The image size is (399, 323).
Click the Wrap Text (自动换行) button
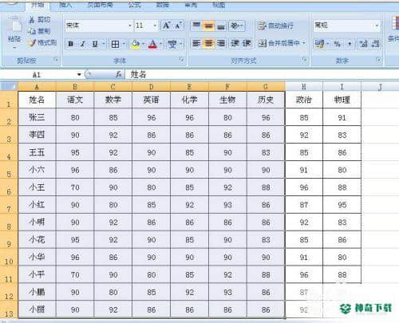coord(275,26)
